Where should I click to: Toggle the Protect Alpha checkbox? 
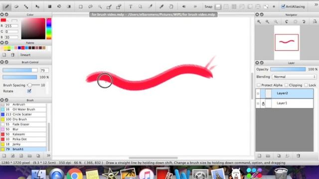click(x=259, y=85)
